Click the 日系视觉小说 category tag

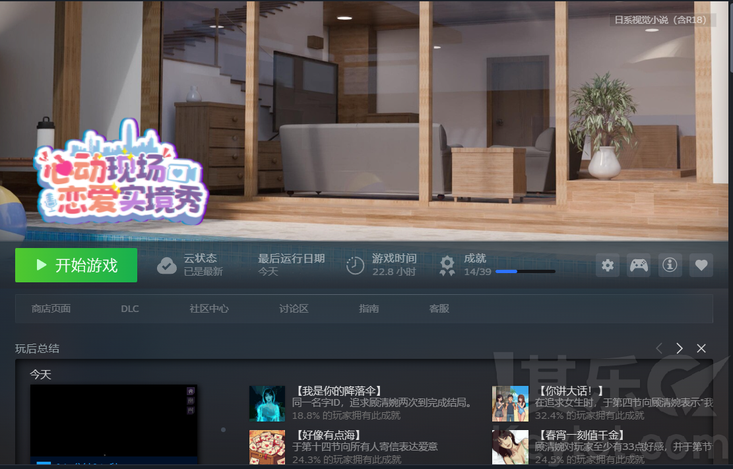click(660, 20)
